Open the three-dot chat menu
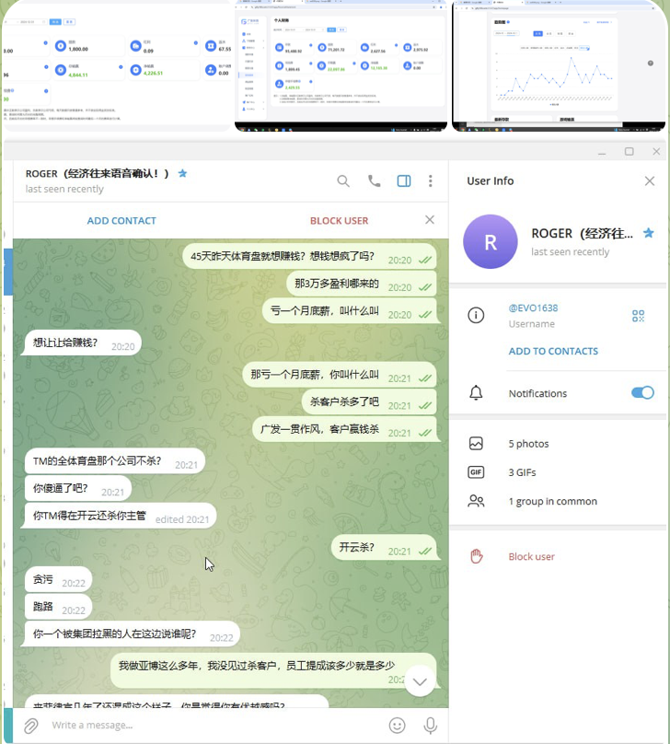This screenshot has height=744, width=670. (x=430, y=180)
